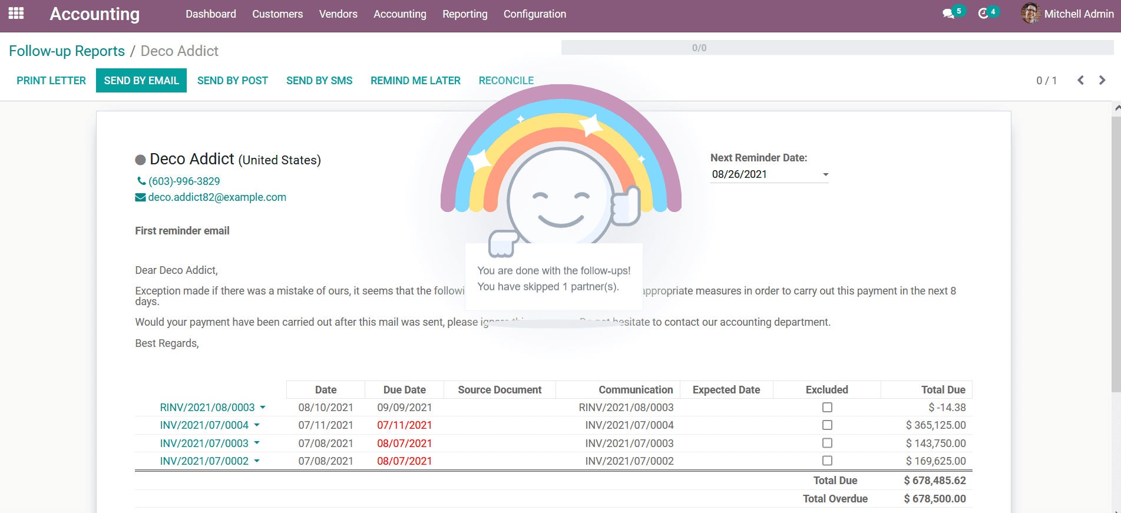Click due date 09/09/2021

coord(405,407)
